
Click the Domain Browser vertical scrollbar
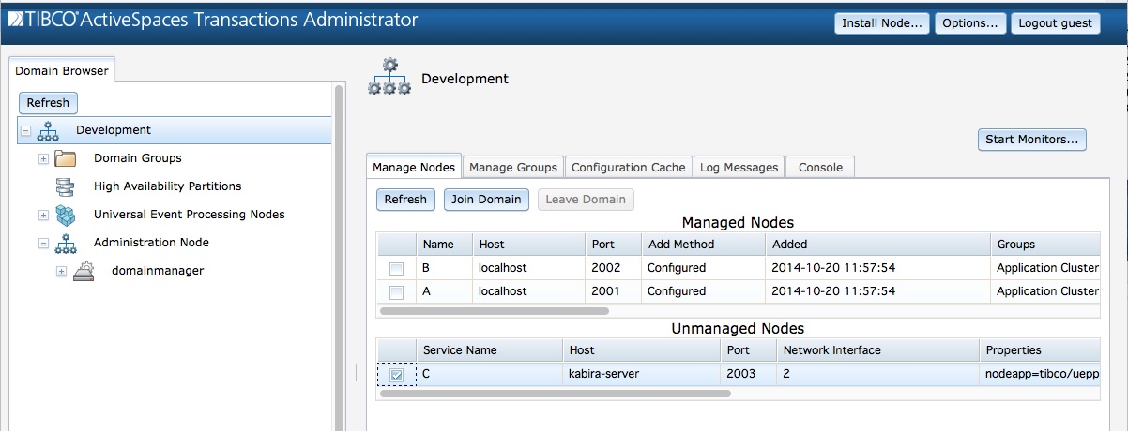(x=340, y=258)
